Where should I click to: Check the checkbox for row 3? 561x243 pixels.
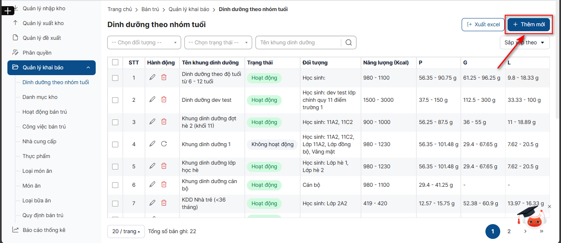tap(115, 122)
